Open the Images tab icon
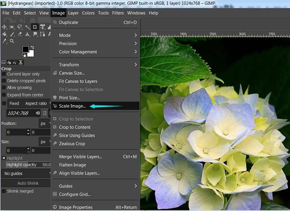This screenshot has width=290, height=211. tap(21, 62)
